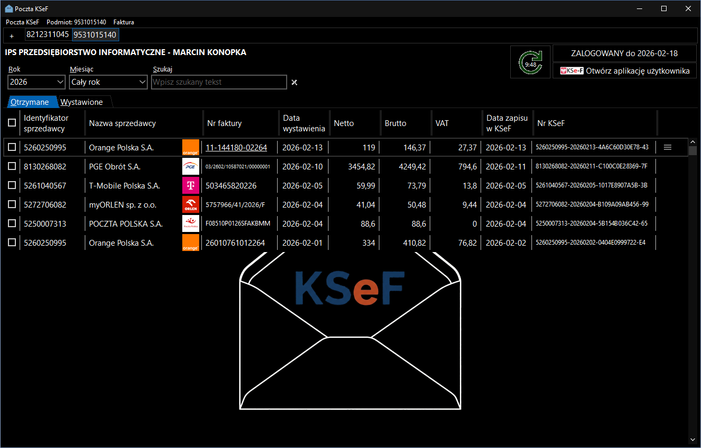Image resolution: width=701 pixels, height=448 pixels.
Task: Switch to entity tab 8212311045
Action: pos(48,34)
